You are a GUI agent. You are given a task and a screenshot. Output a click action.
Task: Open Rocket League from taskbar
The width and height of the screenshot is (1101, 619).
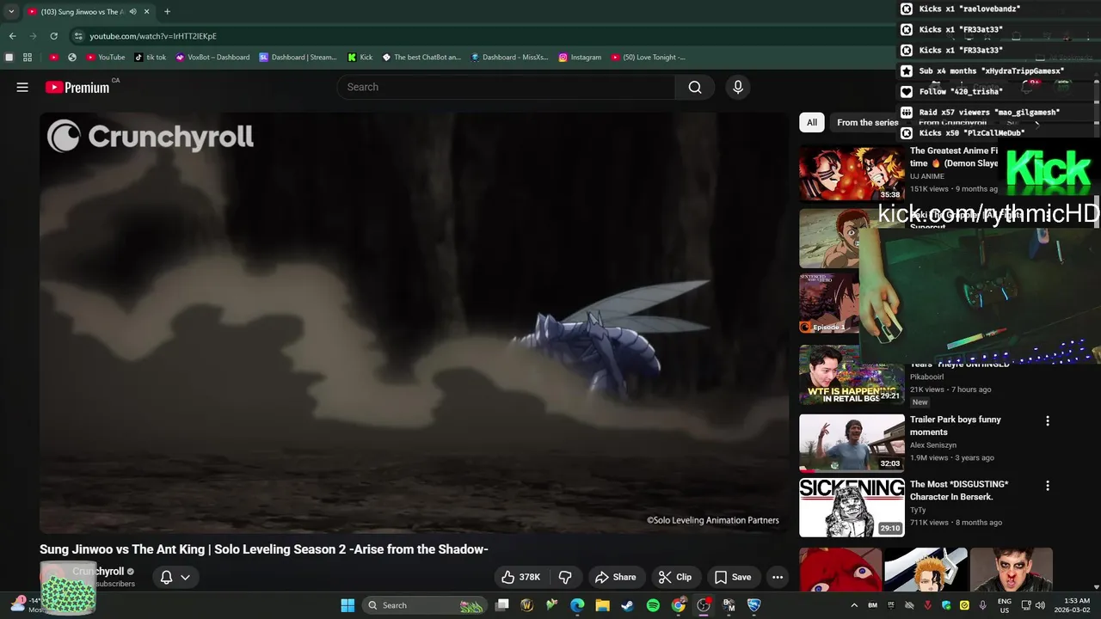pos(754,605)
